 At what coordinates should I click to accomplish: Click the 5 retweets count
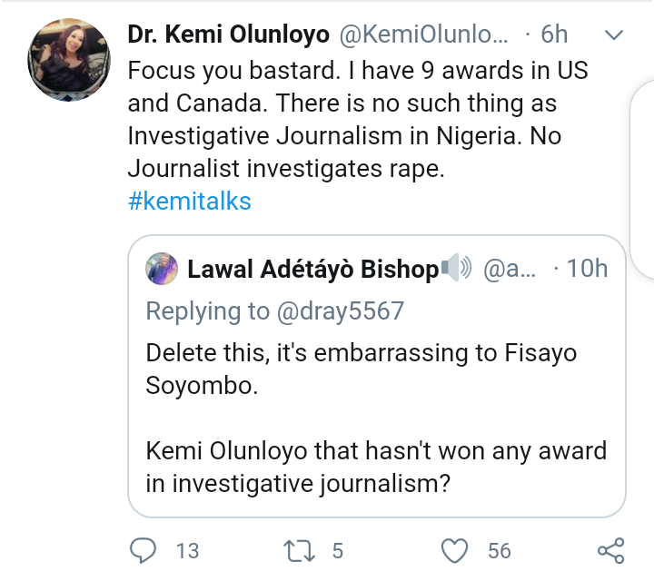coord(335,551)
